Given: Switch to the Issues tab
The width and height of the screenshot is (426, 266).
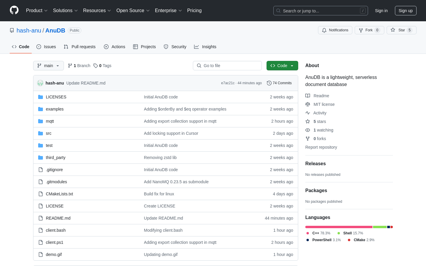Looking at the screenshot, I should click(x=46, y=47).
